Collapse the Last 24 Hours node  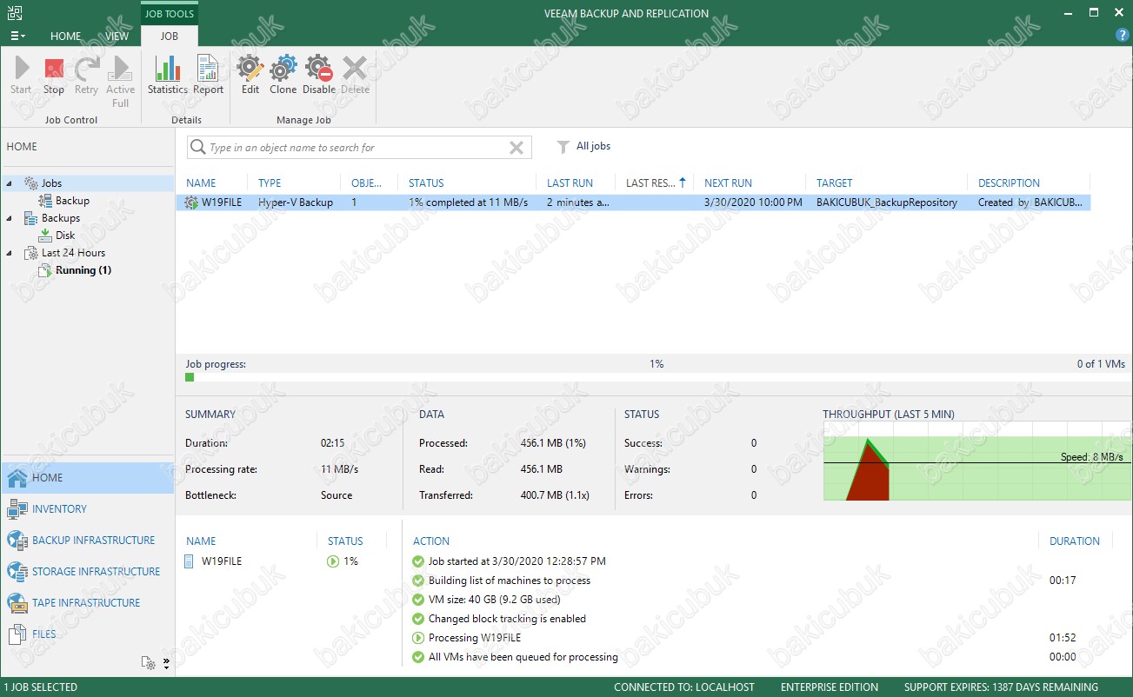click(10, 253)
